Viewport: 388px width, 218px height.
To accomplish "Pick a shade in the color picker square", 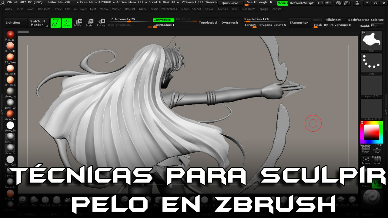I will pyautogui.click(x=371, y=132).
